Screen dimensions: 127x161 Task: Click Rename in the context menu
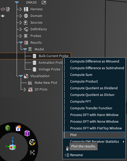76,155
